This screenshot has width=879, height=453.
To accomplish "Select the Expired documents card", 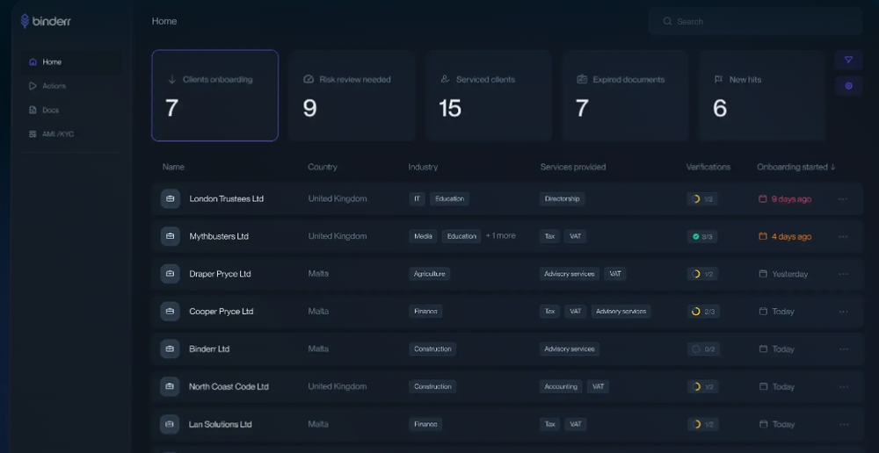I will 626,95.
